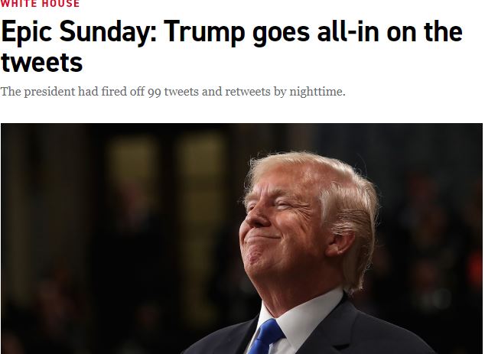Click the word "HOUSE" in the red label
The height and width of the screenshot is (354, 485).
click(60, 4)
